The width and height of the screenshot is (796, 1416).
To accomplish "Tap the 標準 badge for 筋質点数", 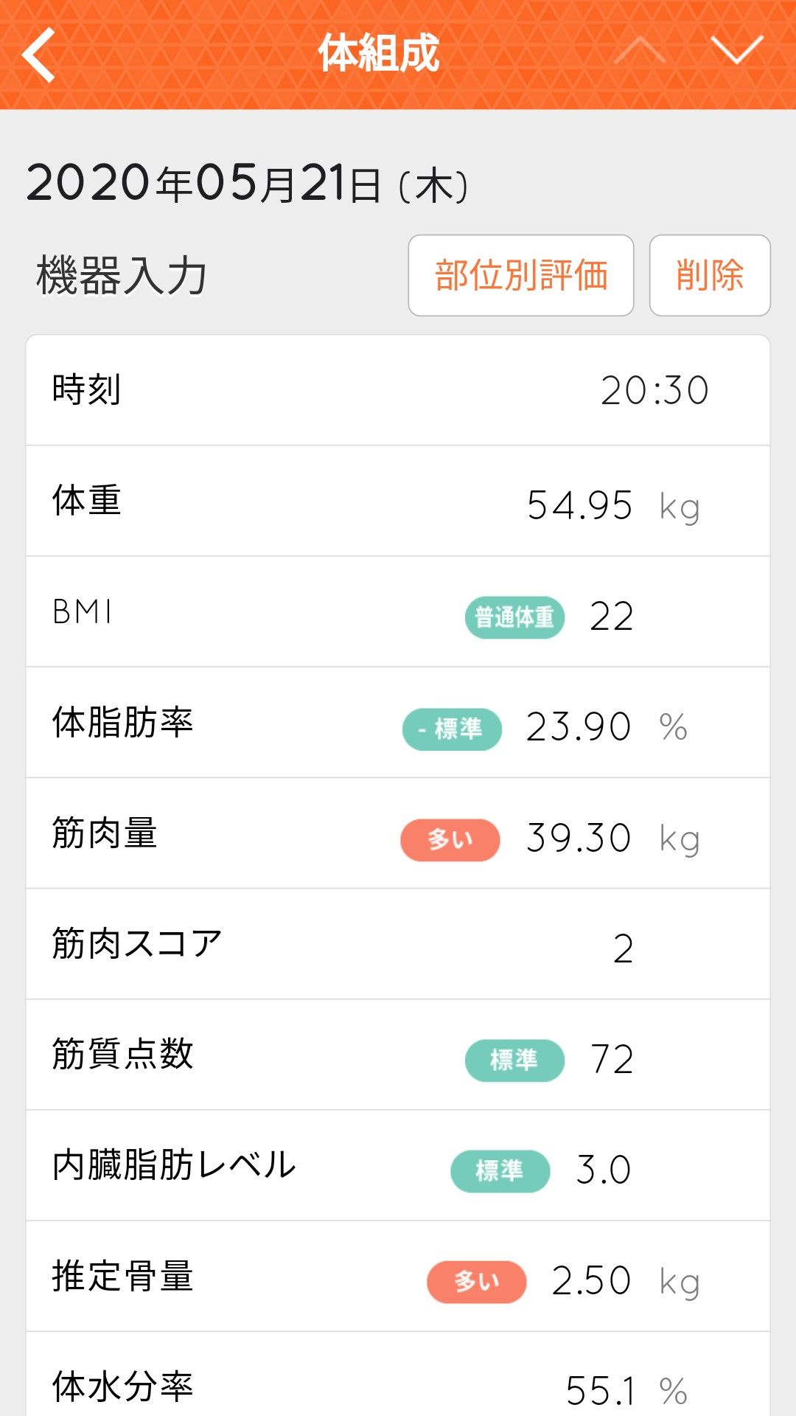I will 514,1061.
